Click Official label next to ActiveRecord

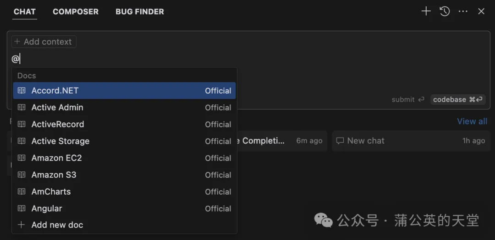[218, 124]
